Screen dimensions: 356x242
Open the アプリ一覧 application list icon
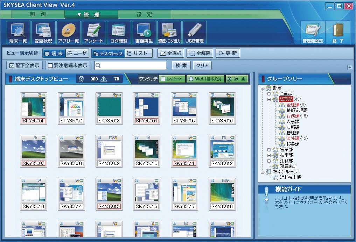pyautogui.click(x=68, y=33)
